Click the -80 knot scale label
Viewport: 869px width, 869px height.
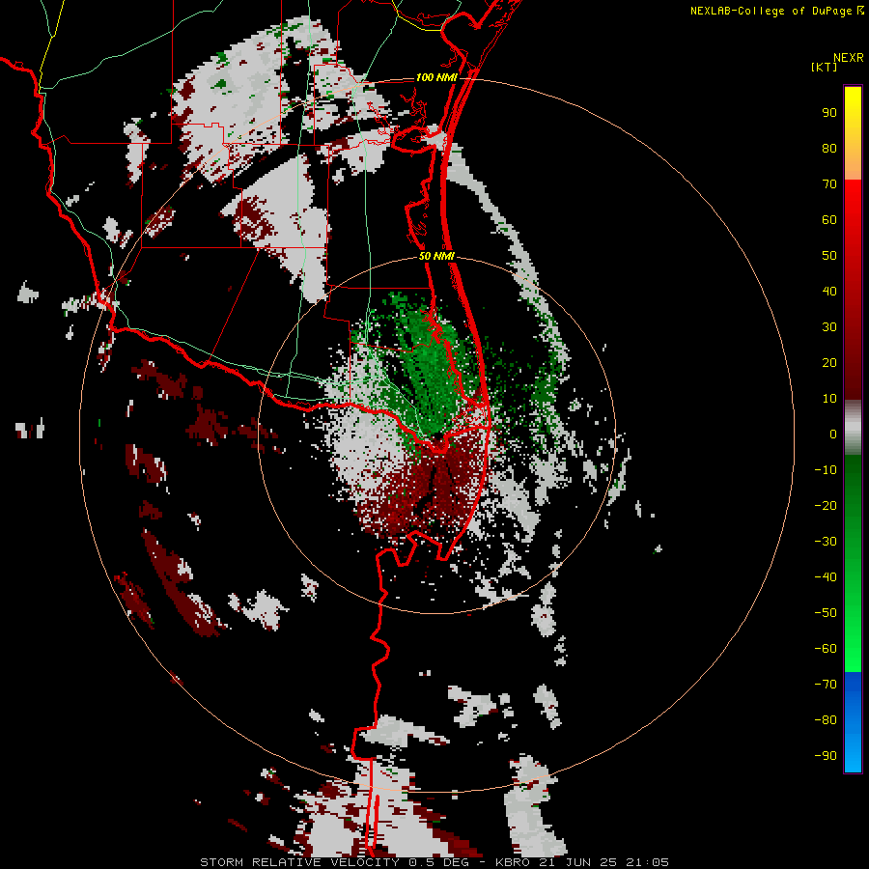tap(826, 720)
